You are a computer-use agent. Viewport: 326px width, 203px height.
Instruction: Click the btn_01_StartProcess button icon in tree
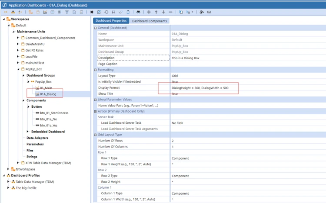point(37,113)
